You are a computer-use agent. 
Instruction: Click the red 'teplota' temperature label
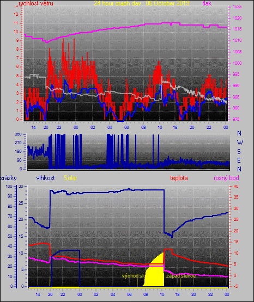tap(179, 178)
